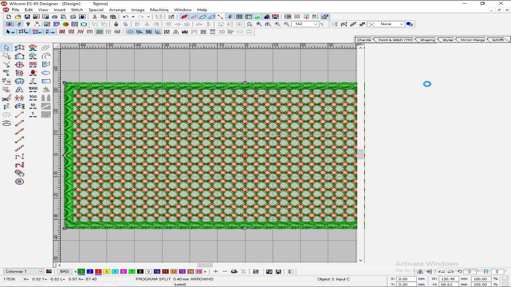Click the 1000 stitch travel icon
Screen dimensions: 511x287
[x=33, y=90]
